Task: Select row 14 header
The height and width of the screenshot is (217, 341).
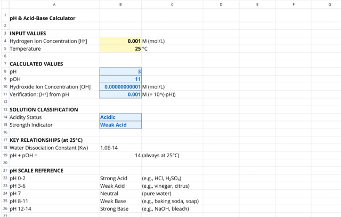Action: pos(5,117)
